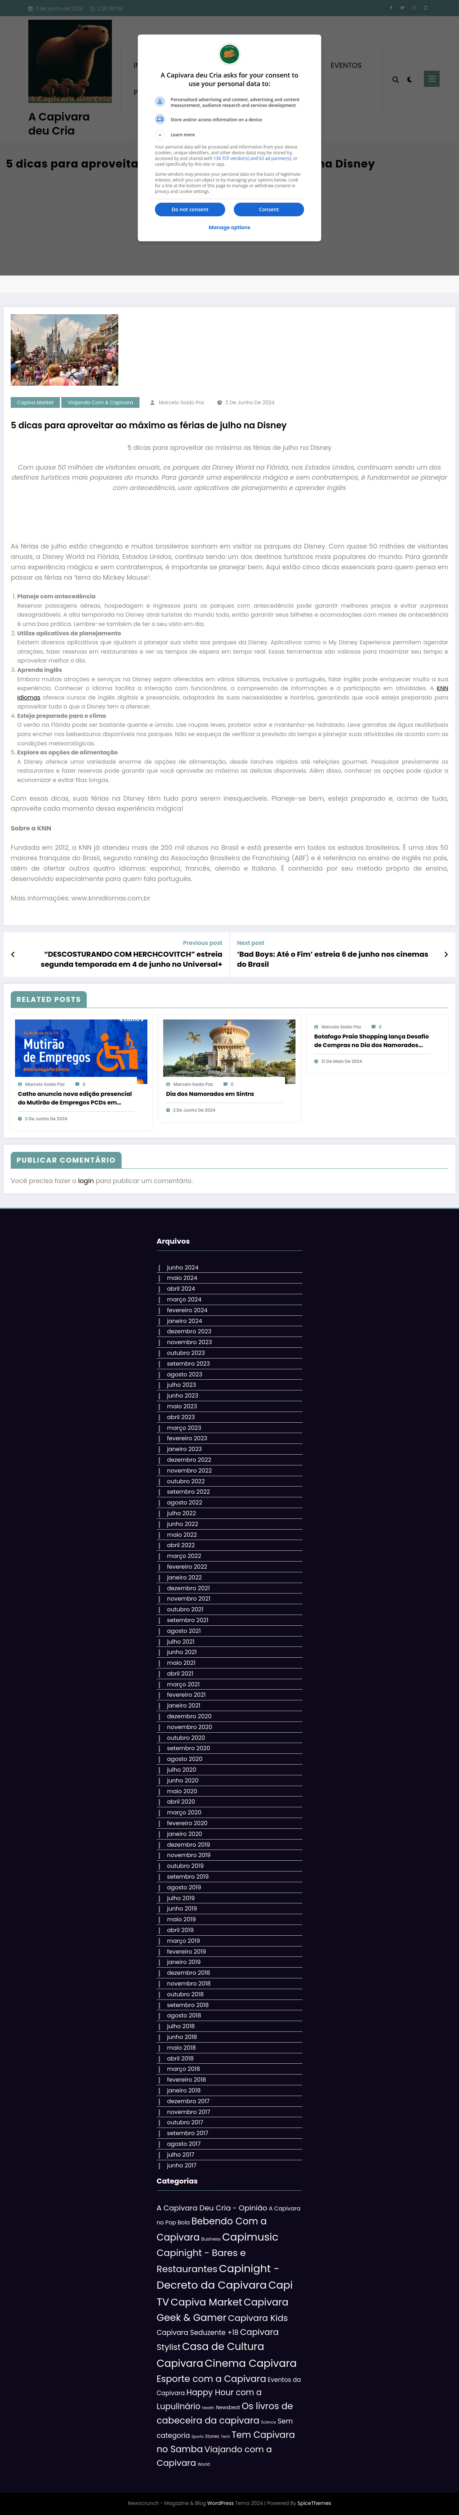Click the previous post left arrow

(x=13, y=954)
